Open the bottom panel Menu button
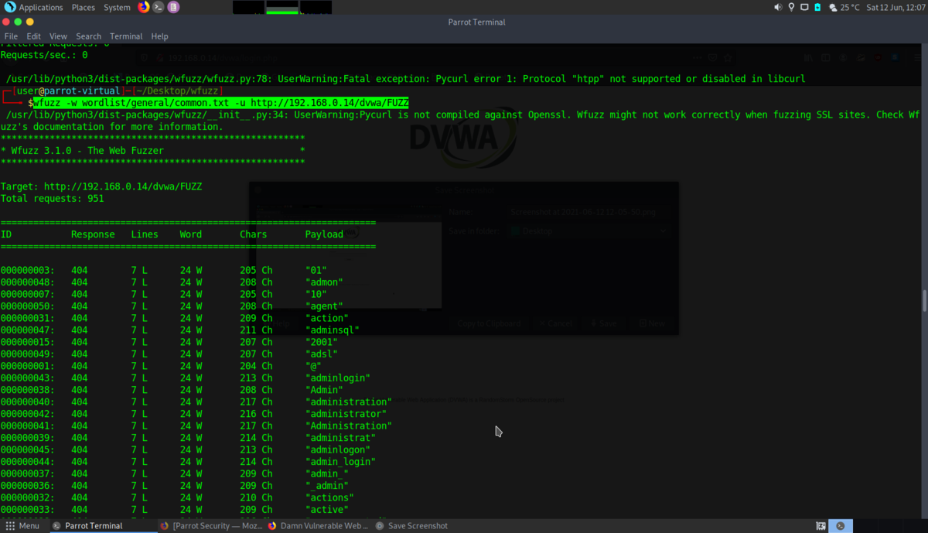This screenshot has width=928, height=533. (22, 526)
